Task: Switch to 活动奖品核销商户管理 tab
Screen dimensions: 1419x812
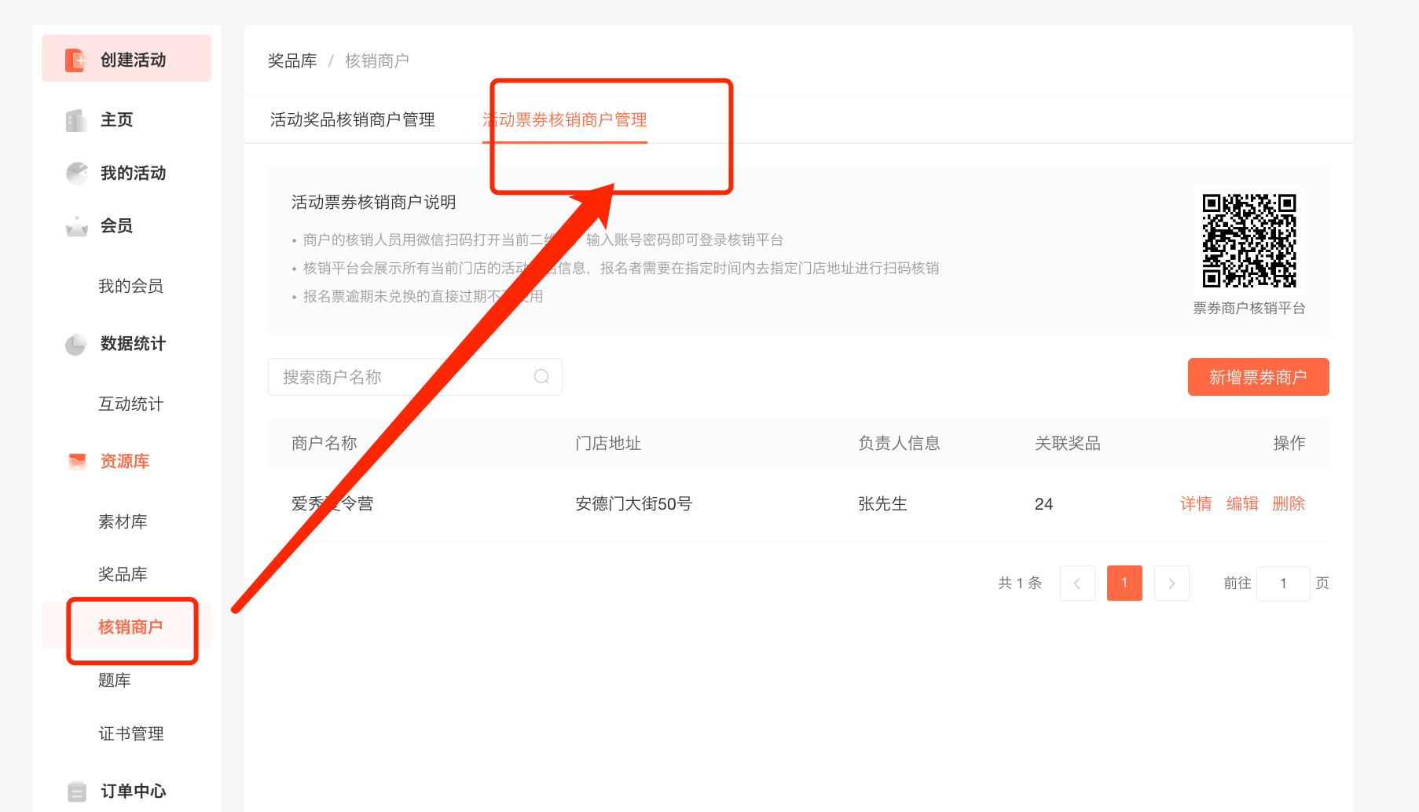Action: (x=352, y=120)
